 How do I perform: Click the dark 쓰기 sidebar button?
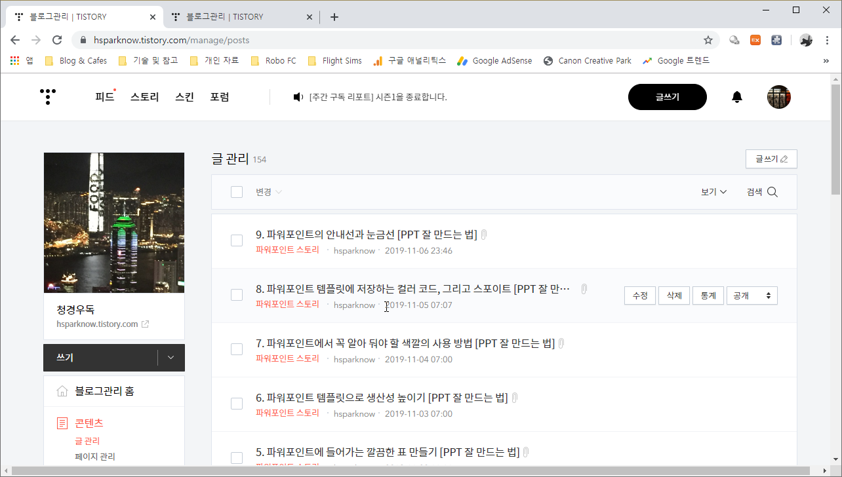pos(100,358)
